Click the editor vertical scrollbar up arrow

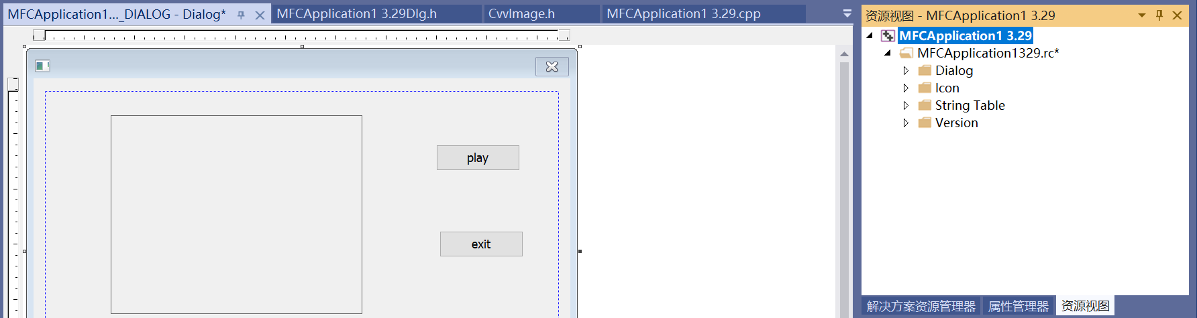coord(844,54)
